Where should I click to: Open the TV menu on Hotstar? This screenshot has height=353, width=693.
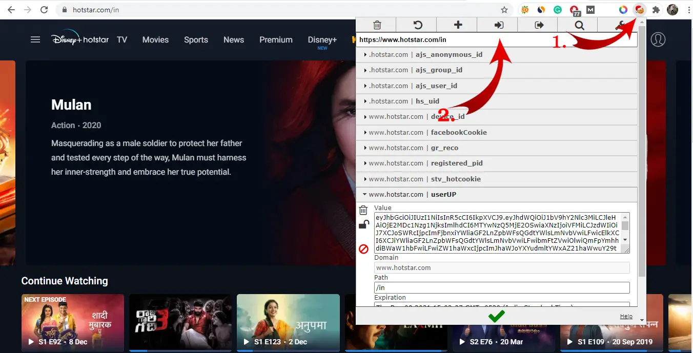point(122,39)
